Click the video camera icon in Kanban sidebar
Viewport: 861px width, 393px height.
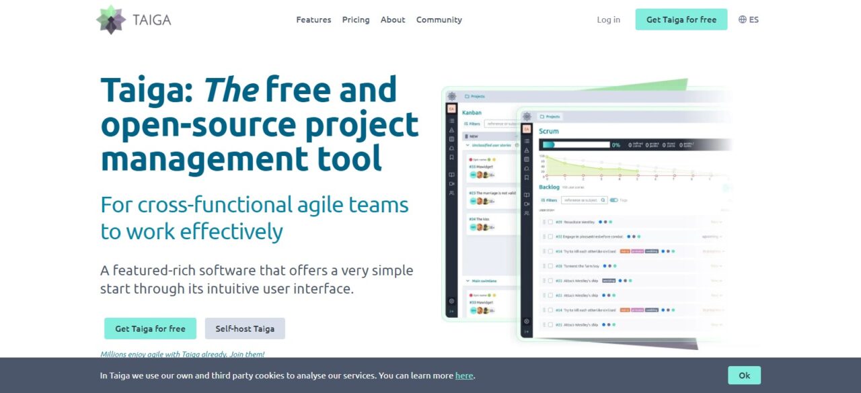click(451, 183)
